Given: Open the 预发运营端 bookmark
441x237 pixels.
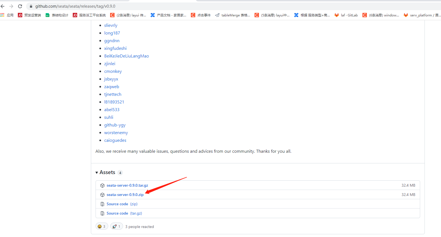Looking at the screenshot, I should point(29,15).
